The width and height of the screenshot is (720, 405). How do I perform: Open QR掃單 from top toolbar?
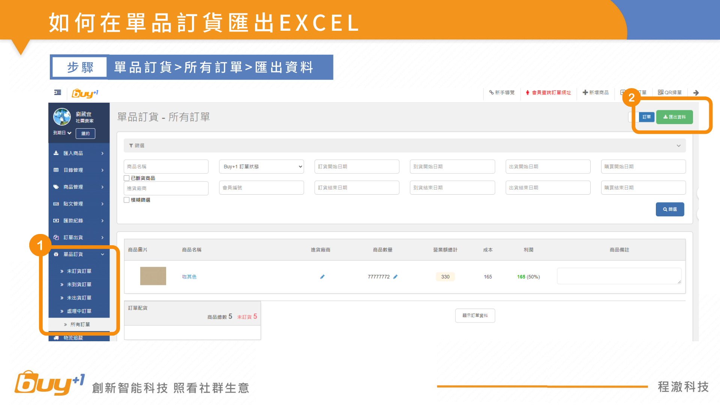[670, 93]
